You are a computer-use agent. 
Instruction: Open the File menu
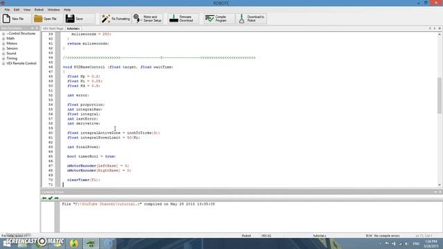(x=7, y=10)
